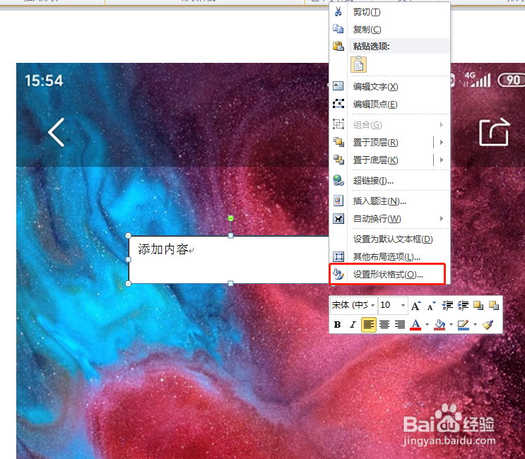Click the paste option clipboard icon
This screenshot has height=459, width=525.
point(358,64)
